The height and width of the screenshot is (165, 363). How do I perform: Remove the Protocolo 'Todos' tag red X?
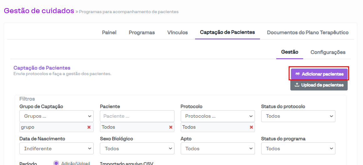pyautogui.click(x=251, y=127)
